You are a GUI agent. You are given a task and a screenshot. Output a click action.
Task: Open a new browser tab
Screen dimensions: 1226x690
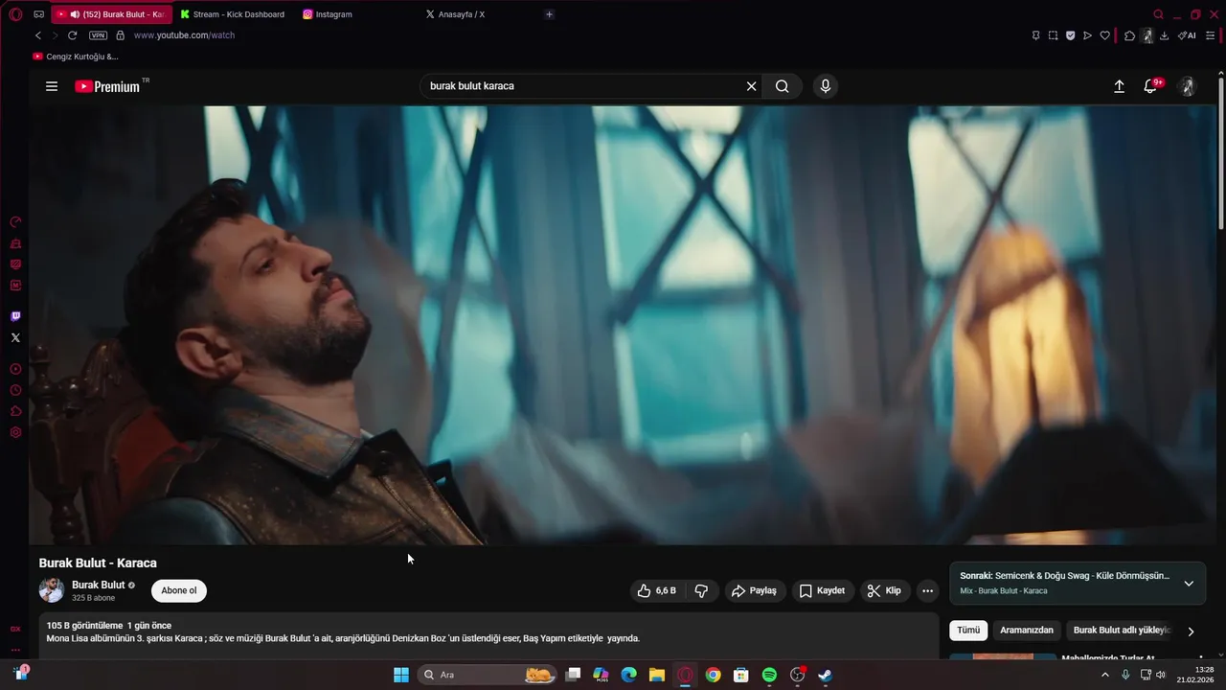pos(549,14)
